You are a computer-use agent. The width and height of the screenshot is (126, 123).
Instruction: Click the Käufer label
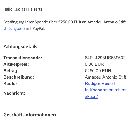point(11,84)
